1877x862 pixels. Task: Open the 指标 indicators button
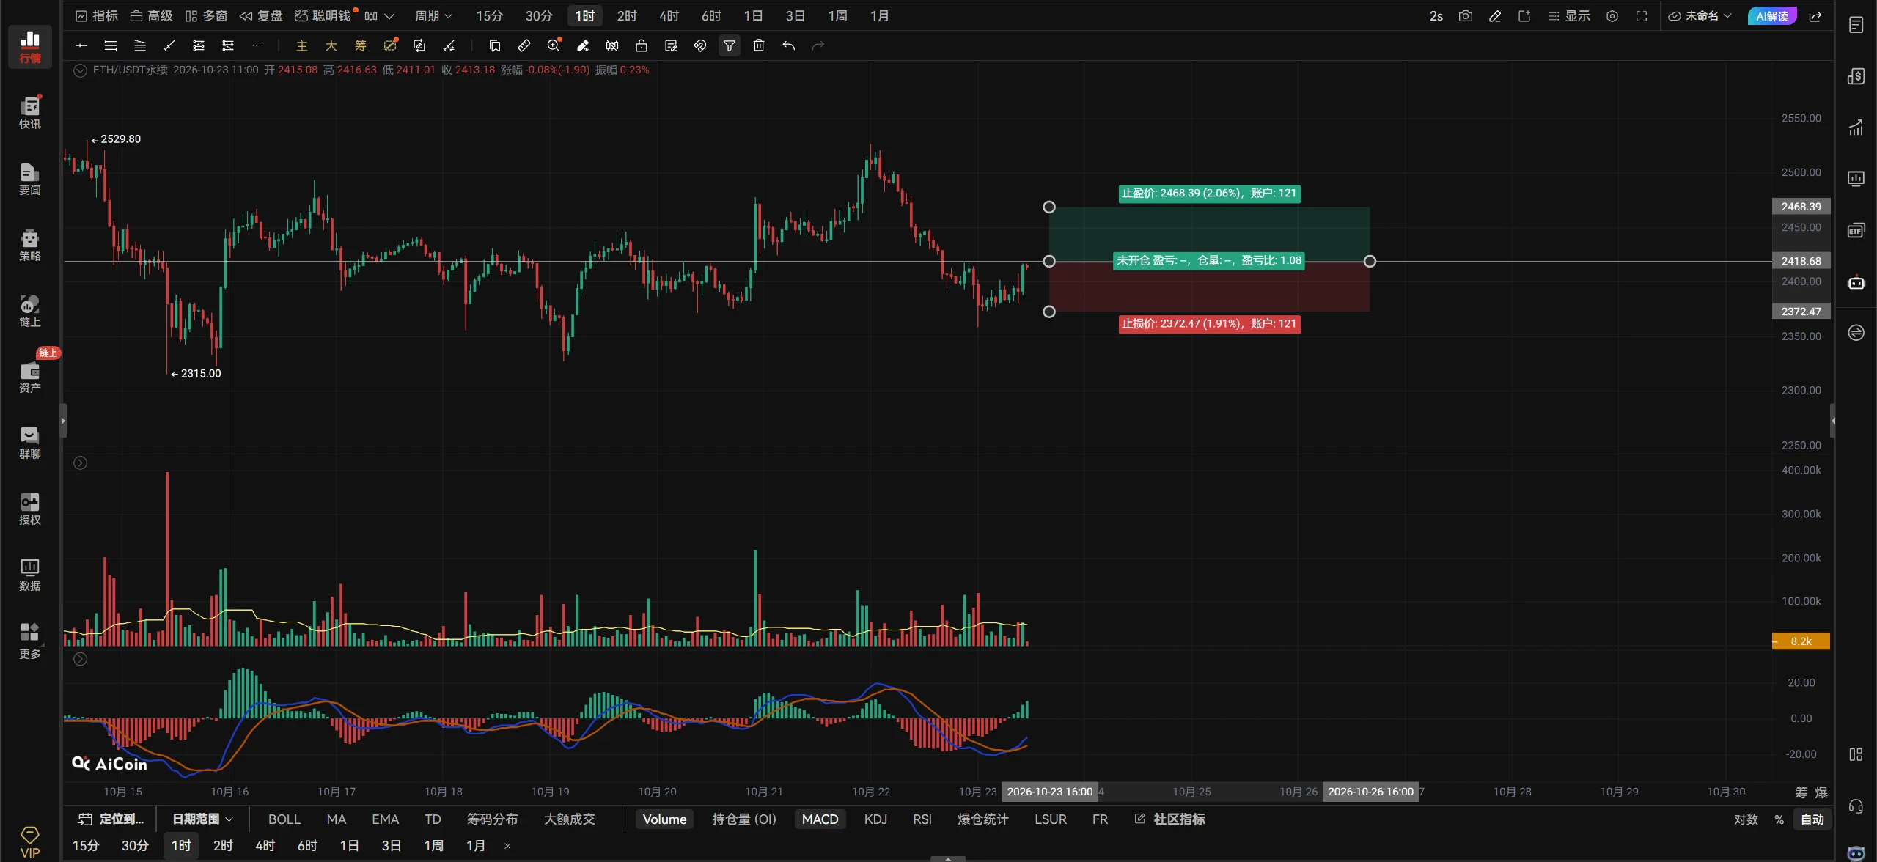(97, 16)
